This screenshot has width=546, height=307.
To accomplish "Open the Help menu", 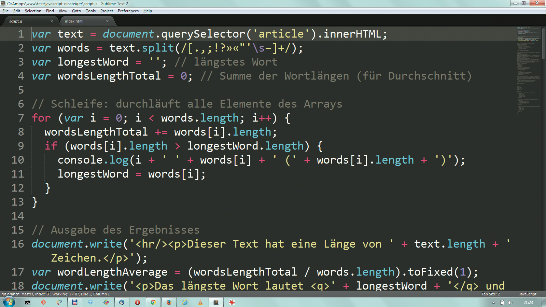I will click(148, 11).
